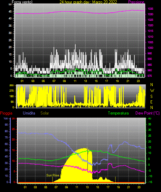Screen dimensions: 161x192
Task: Click hour 11 tick on wind chart
Action: click(75, 81)
